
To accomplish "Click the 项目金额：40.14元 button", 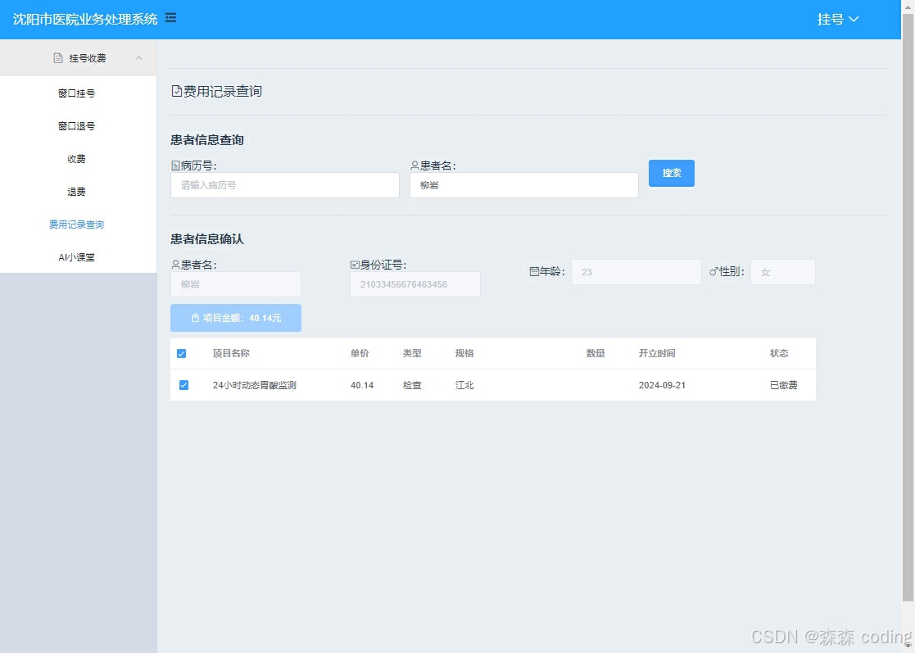I will (x=235, y=317).
